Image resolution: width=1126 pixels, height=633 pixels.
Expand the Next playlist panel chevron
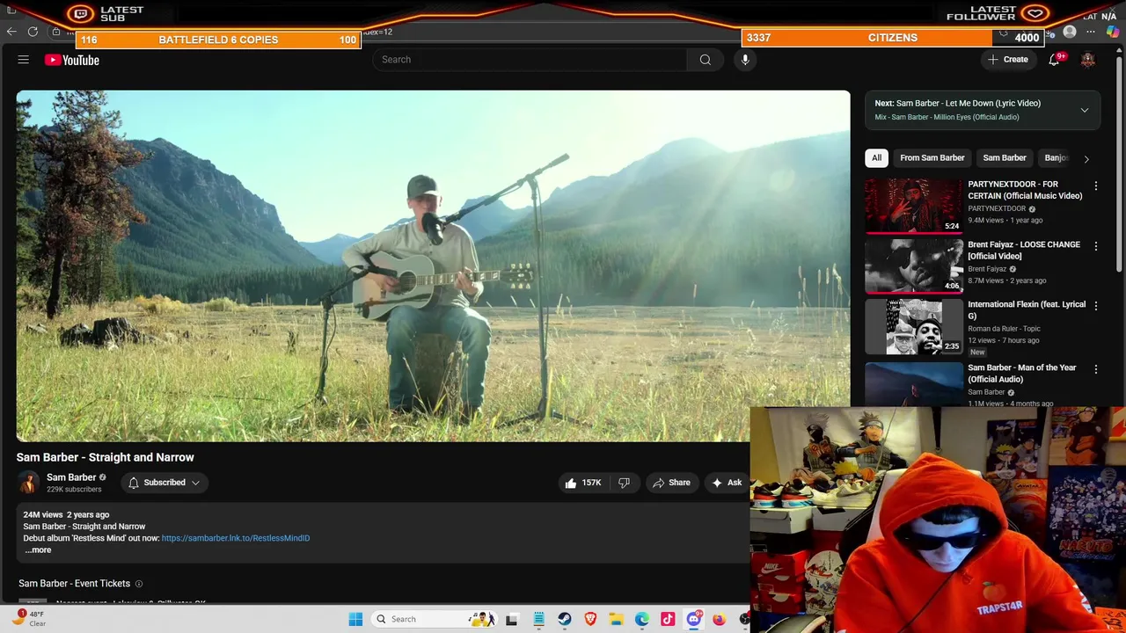pyautogui.click(x=1084, y=110)
